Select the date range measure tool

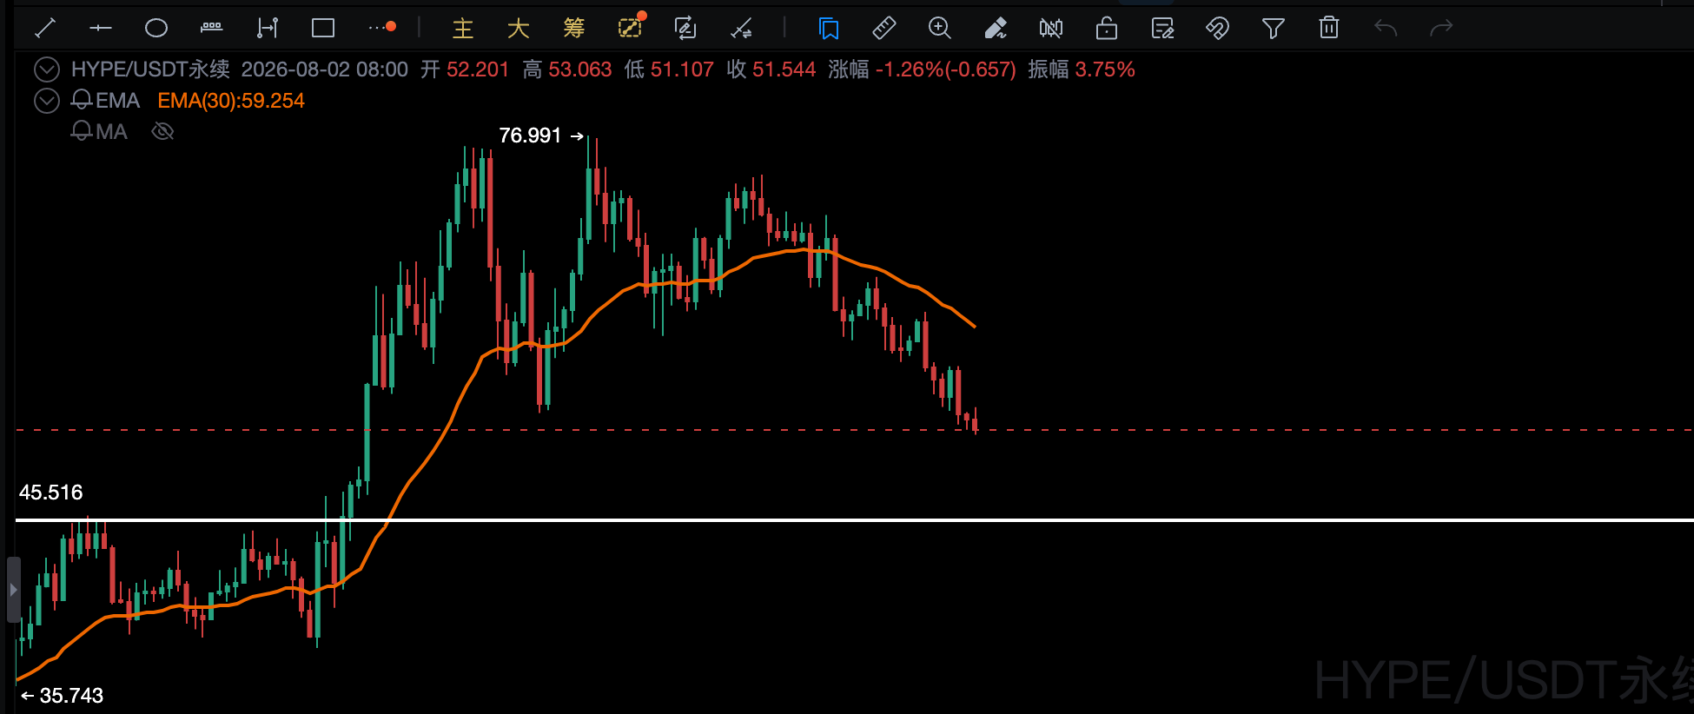[x=268, y=29]
